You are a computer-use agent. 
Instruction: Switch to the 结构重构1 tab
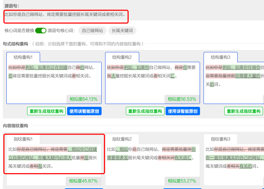pyautogui.click(x=23, y=57)
